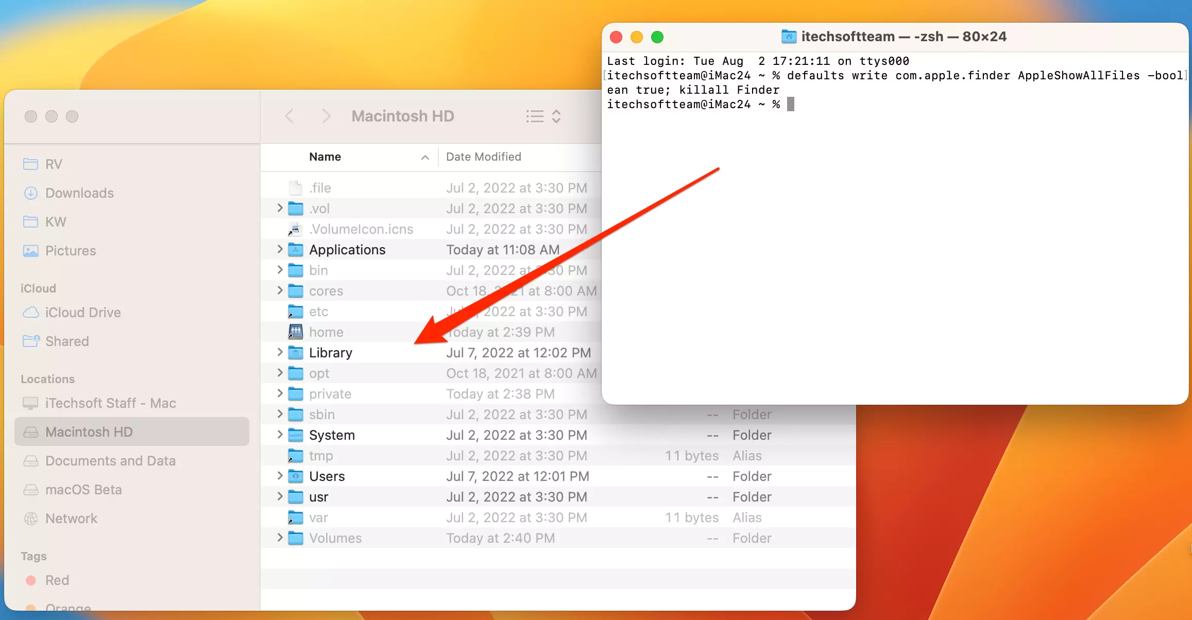Select the bin folder name
The width and height of the screenshot is (1192, 620).
[x=318, y=270]
